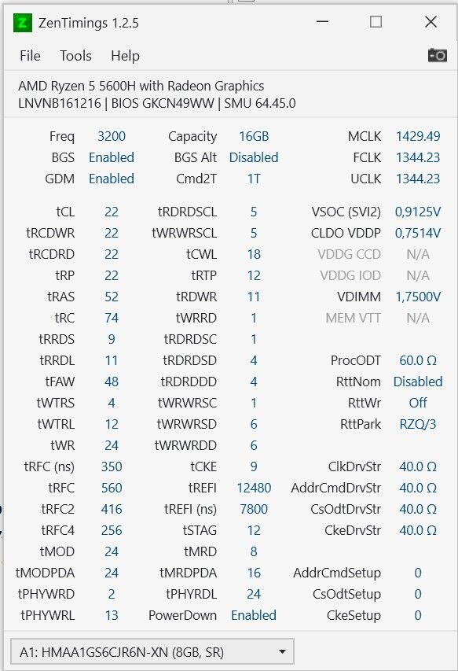Click the Capacity value 16GB
The image size is (458, 671).
(x=254, y=136)
